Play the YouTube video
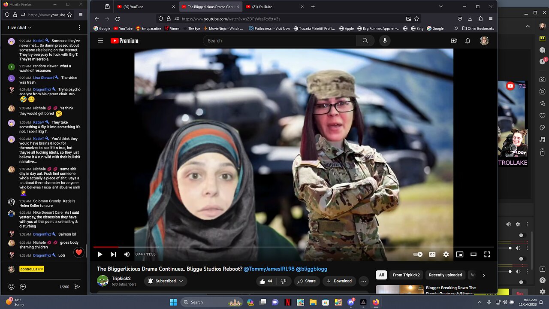The height and width of the screenshot is (309, 549). coord(100,254)
